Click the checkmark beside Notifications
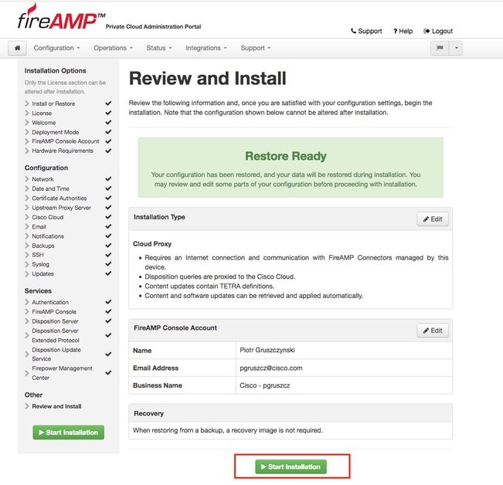 108,236
